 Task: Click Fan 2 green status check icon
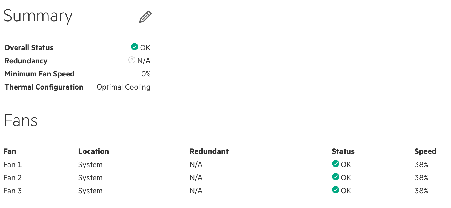pos(336,177)
